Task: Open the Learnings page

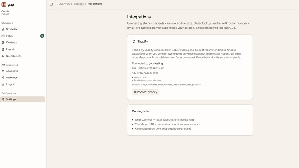Action: tap(22, 78)
